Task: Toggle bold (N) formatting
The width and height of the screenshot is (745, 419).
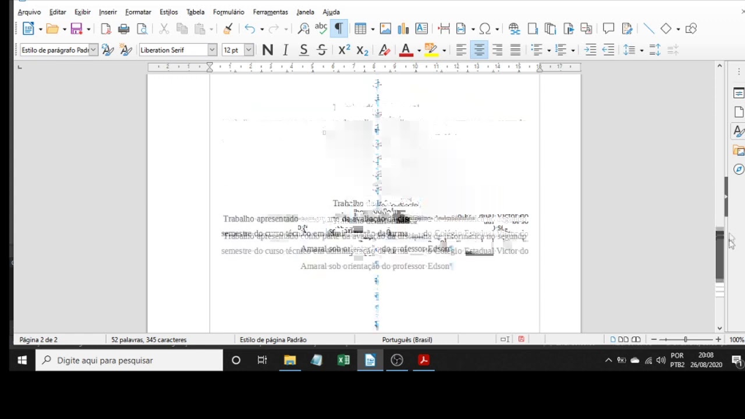Action: coord(268,50)
